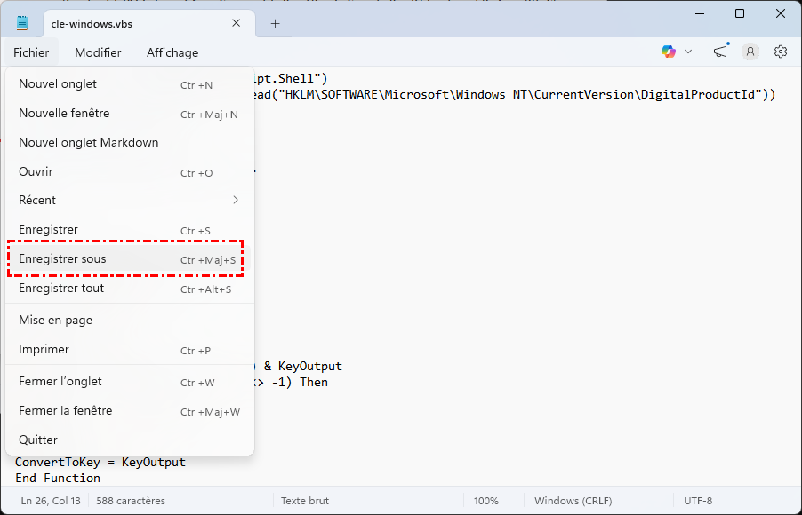Open zoom level 100% in status bar
The width and height of the screenshot is (802, 515).
coord(486,501)
